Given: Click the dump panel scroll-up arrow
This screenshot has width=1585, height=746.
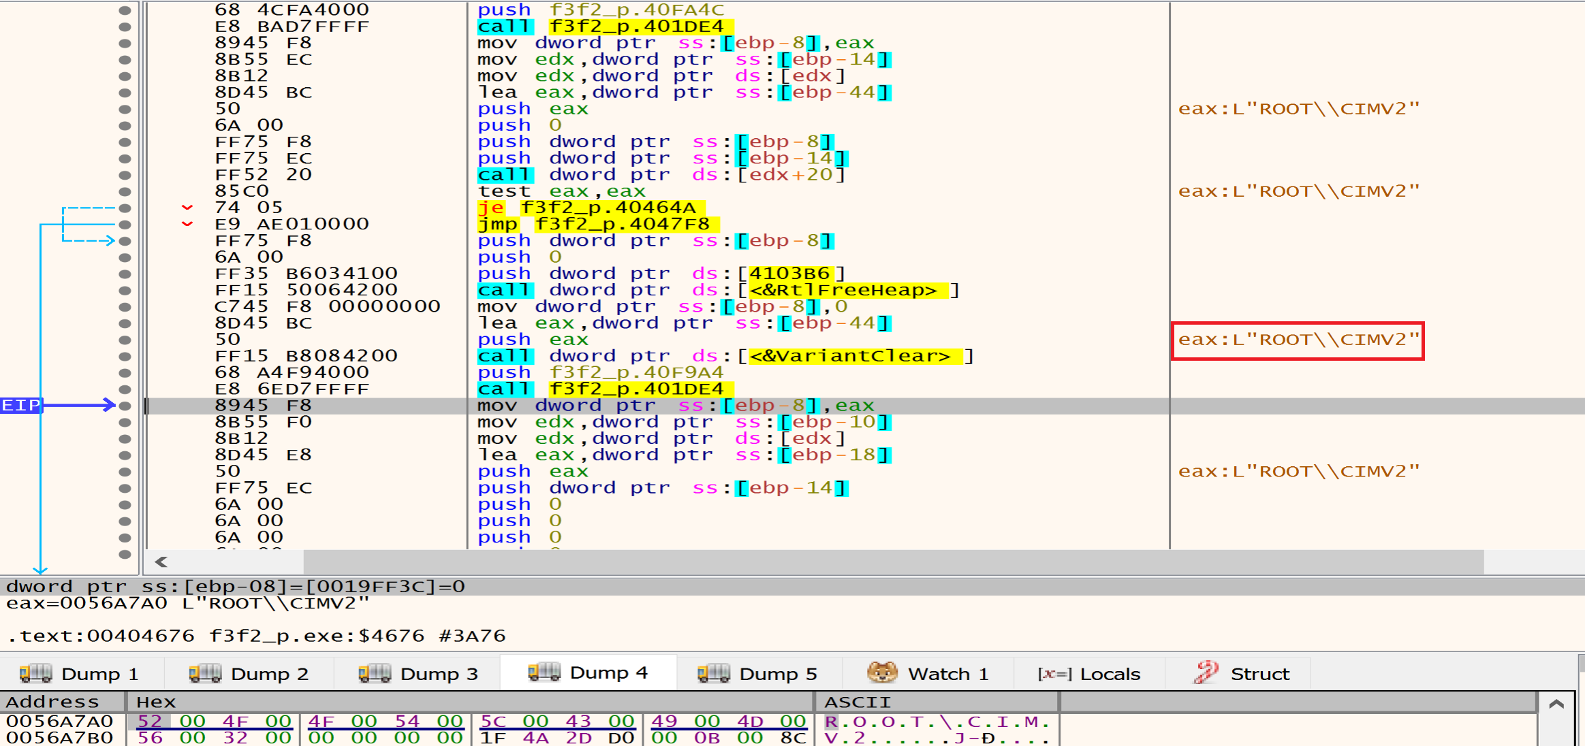Looking at the screenshot, I should [x=1556, y=704].
